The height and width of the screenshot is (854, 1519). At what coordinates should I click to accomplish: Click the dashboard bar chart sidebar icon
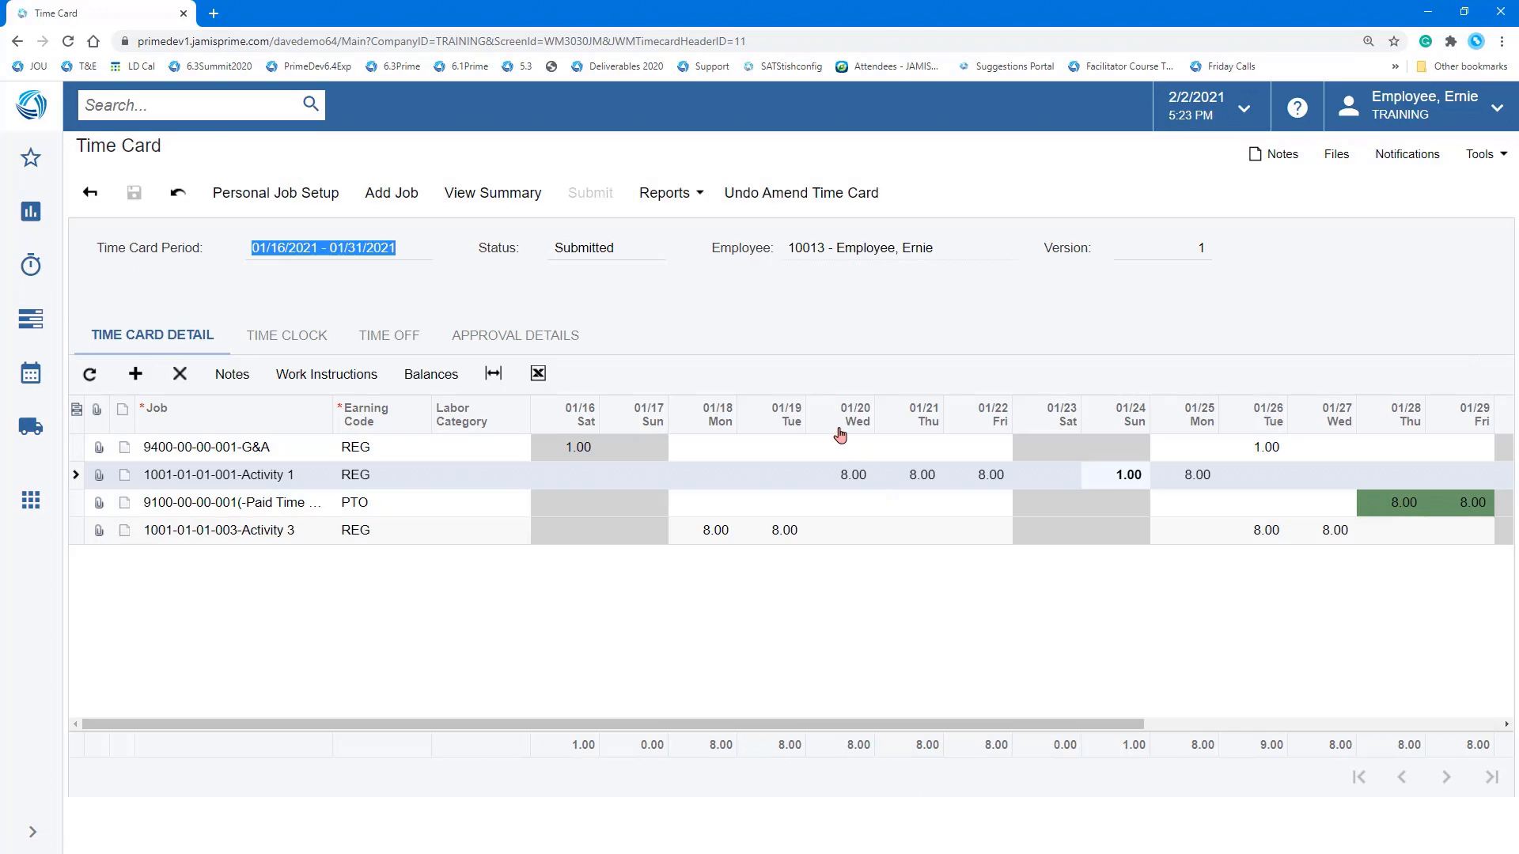30,211
